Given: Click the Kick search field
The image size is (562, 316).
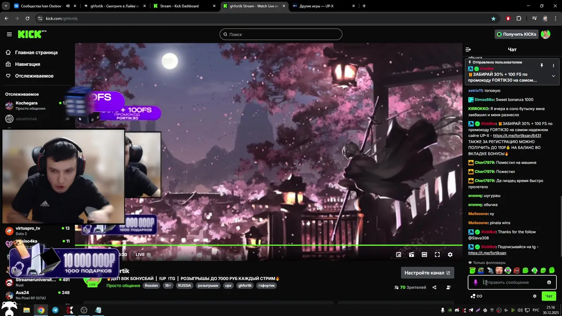Looking at the screenshot, I should click(x=281, y=34).
